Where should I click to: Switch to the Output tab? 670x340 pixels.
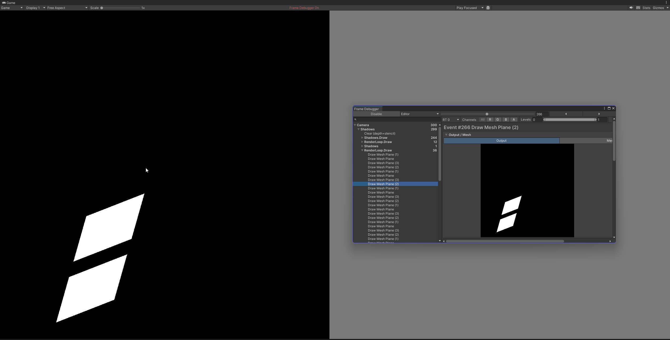[501, 141]
